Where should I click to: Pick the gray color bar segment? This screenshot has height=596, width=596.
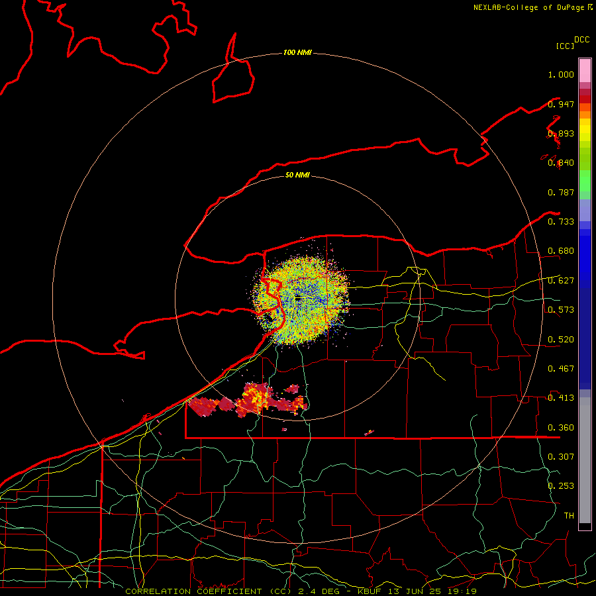click(x=585, y=460)
